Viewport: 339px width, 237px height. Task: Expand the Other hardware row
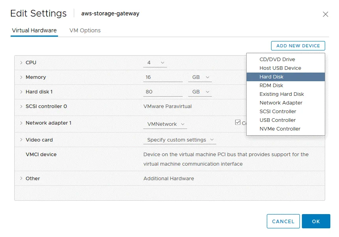pyautogui.click(x=21, y=179)
